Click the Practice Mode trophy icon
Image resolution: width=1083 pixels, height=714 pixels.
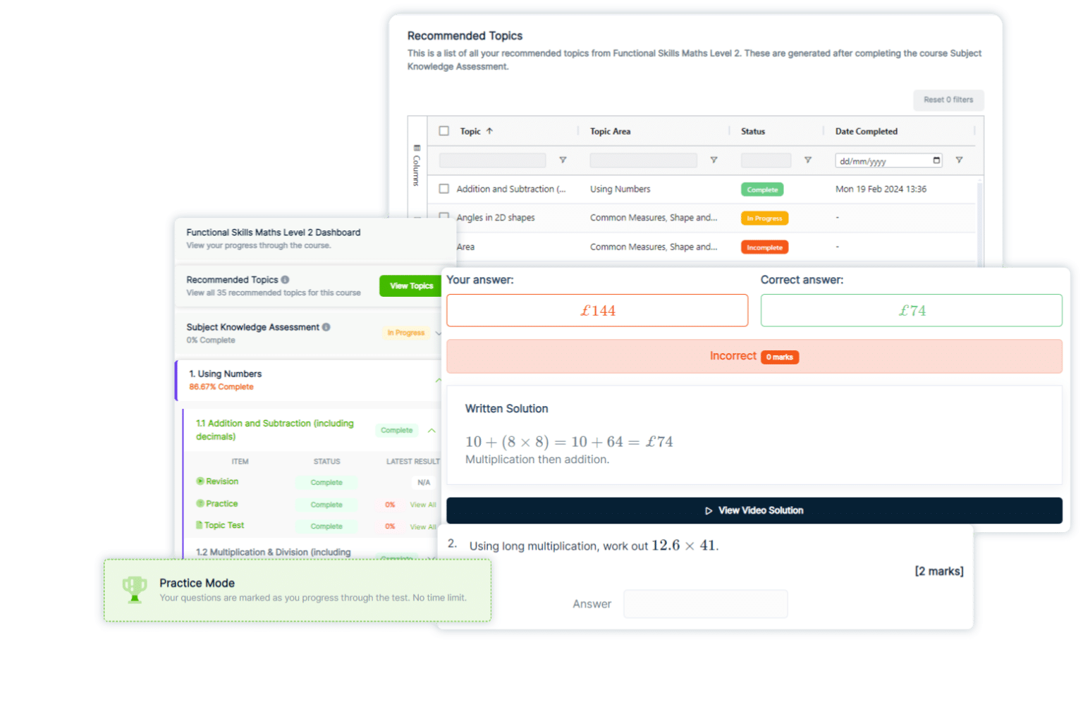coord(135,589)
